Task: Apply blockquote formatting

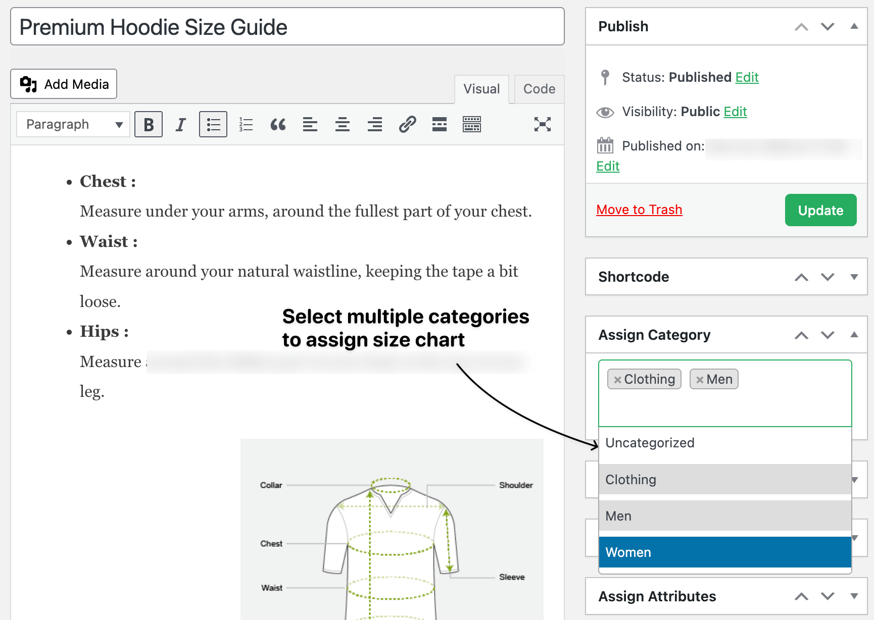Action: point(278,124)
